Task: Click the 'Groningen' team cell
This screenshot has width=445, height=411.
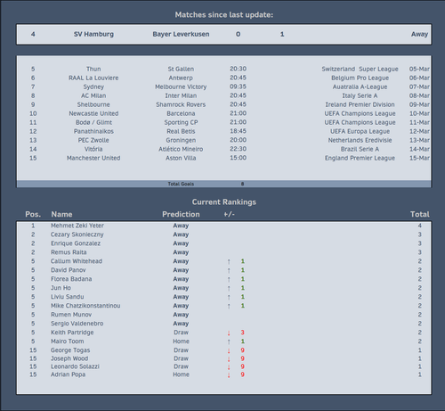Action: (x=181, y=140)
